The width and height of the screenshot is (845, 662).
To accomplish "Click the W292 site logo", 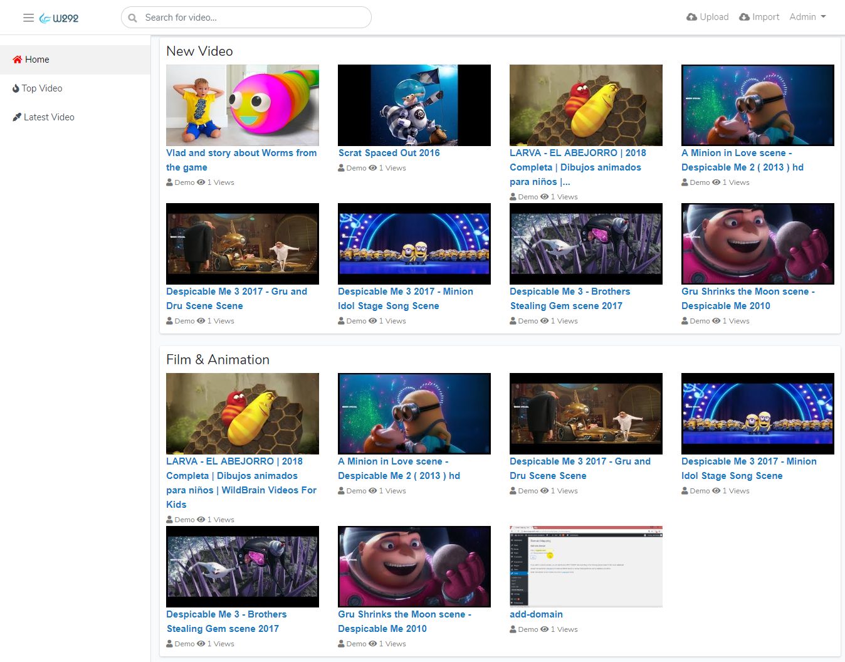I will pos(59,18).
